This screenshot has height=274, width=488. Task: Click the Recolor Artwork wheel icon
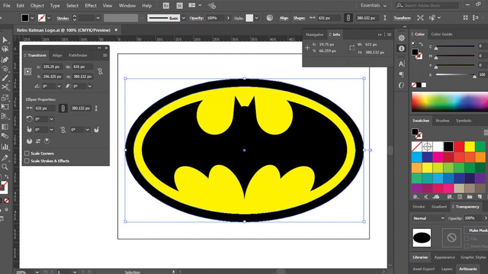270,18
